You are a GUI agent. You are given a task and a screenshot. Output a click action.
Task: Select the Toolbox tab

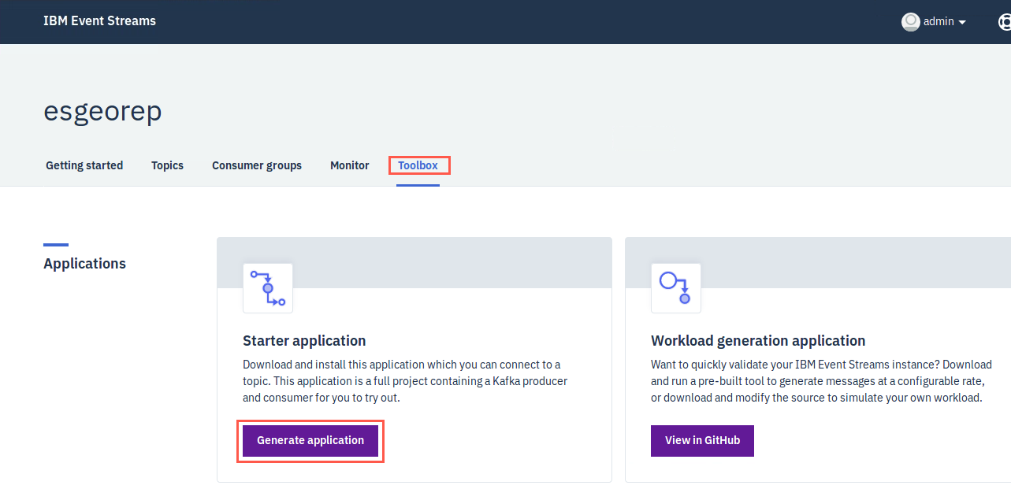(x=418, y=165)
